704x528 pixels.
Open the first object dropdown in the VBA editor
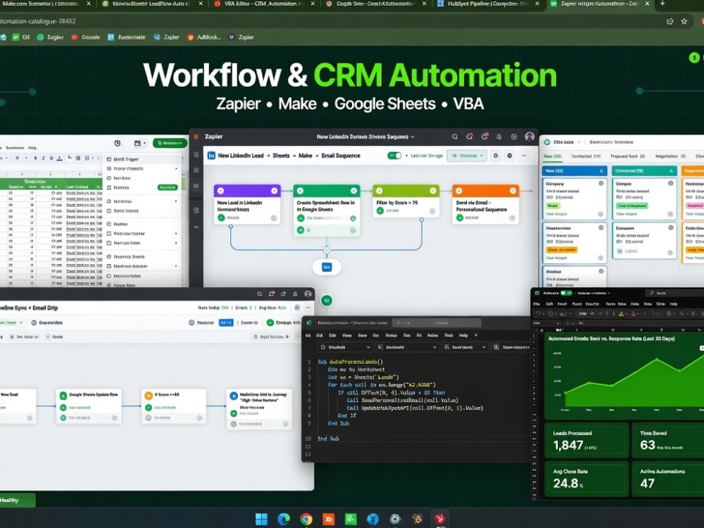[345, 347]
